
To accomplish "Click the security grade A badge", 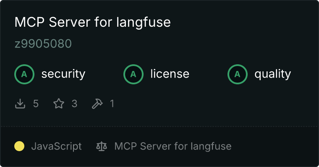I will tap(24, 74).
